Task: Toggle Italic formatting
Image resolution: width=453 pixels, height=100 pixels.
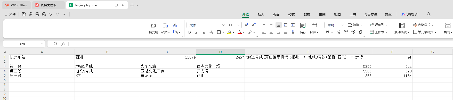Action: tap(197, 32)
